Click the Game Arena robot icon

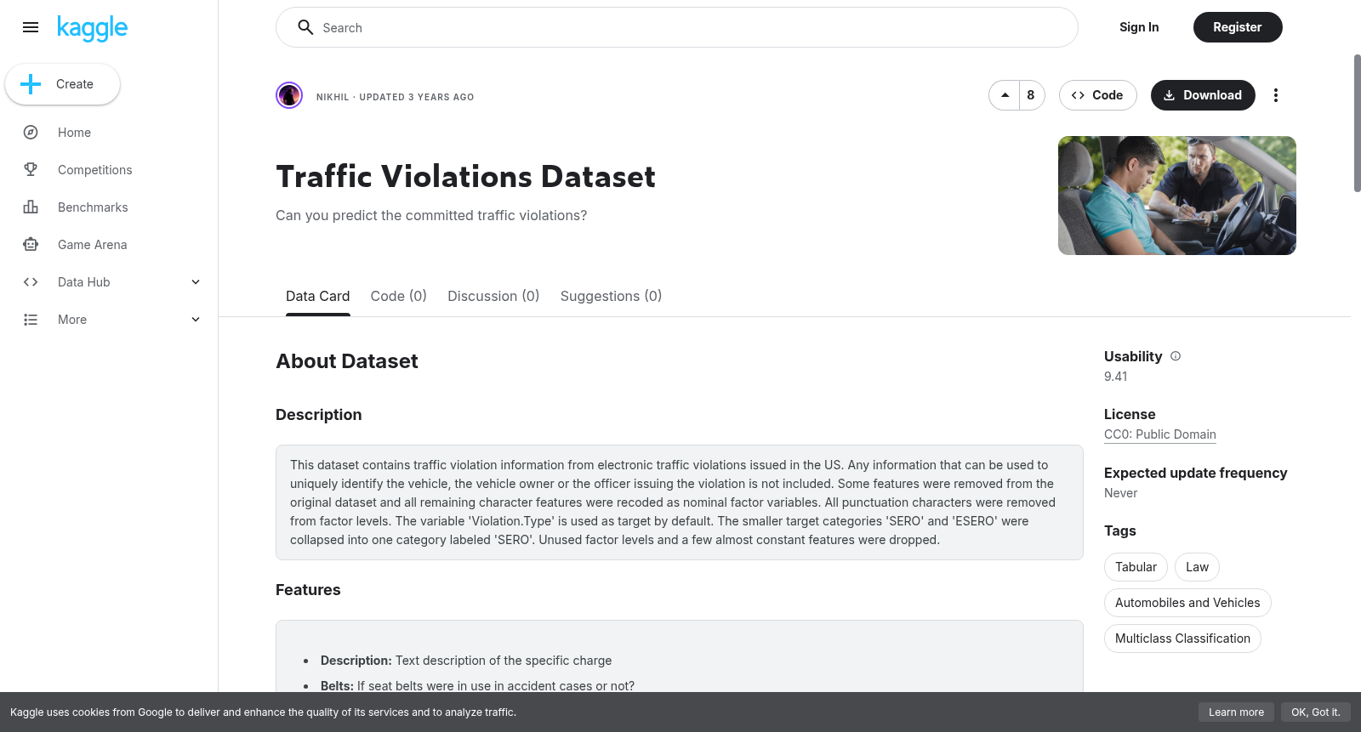[x=31, y=245]
